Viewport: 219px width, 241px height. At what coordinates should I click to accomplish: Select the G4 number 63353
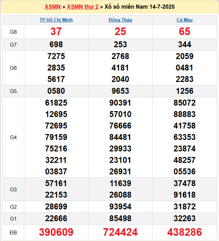click(x=184, y=137)
